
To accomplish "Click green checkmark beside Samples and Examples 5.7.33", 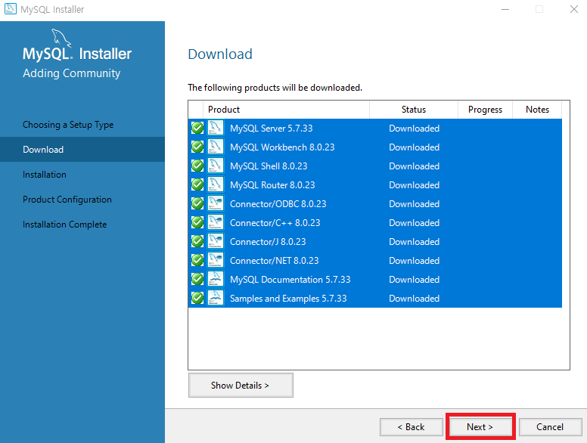I will [197, 298].
